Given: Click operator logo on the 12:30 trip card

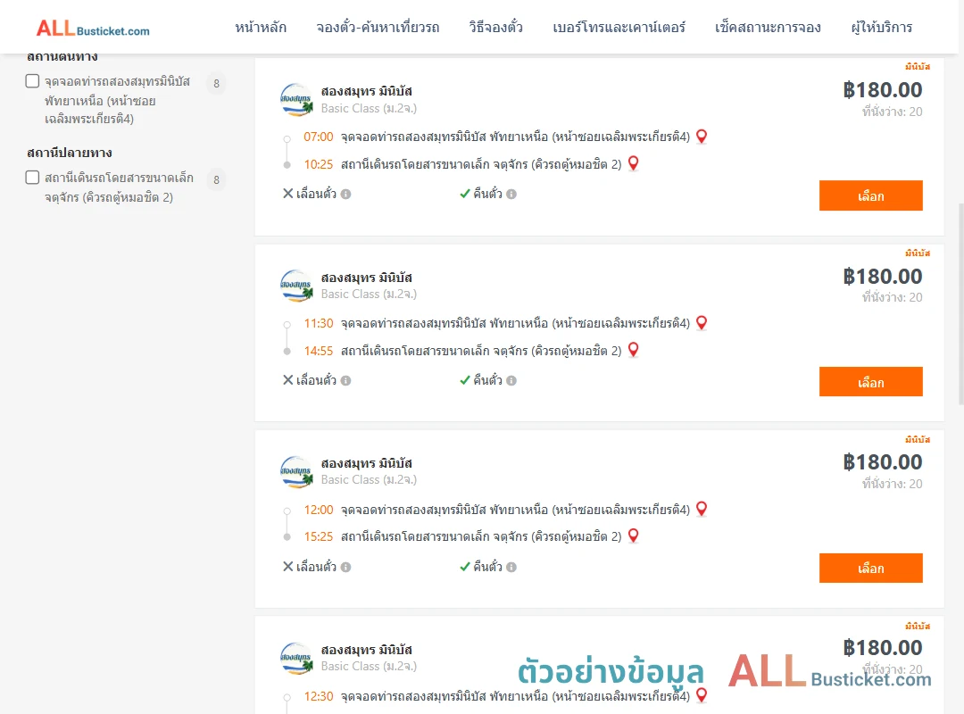Looking at the screenshot, I should pyautogui.click(x=297, y=658).
